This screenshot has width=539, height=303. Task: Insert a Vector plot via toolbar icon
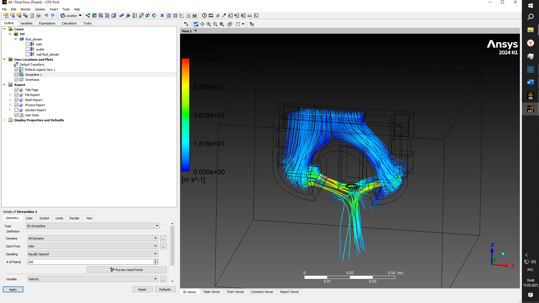point(88,15)
